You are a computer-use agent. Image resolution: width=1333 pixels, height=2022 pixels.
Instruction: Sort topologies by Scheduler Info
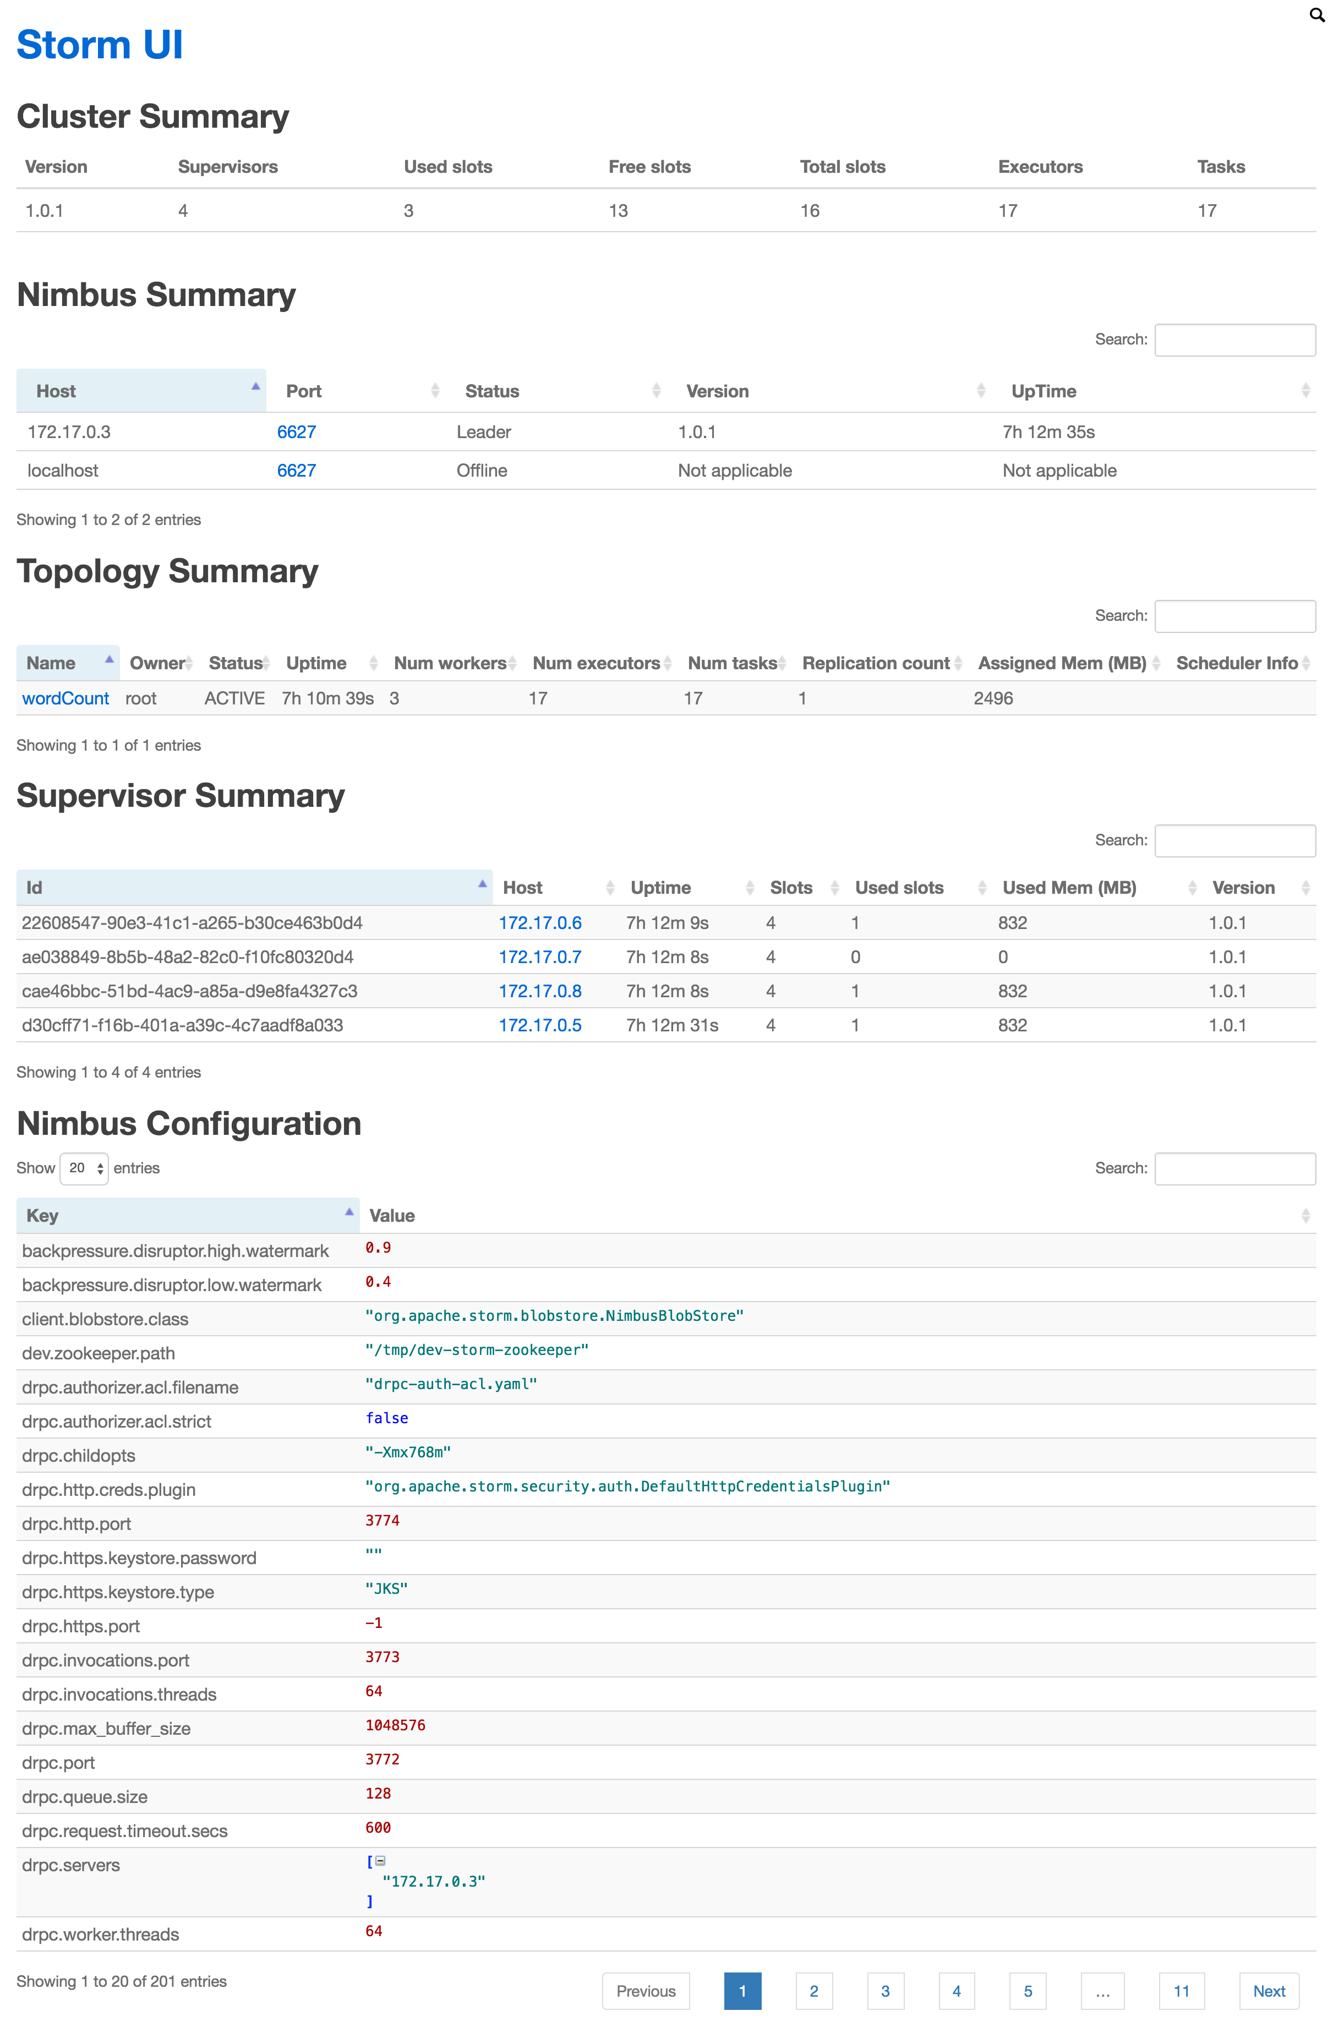[x=1242, y=663]
